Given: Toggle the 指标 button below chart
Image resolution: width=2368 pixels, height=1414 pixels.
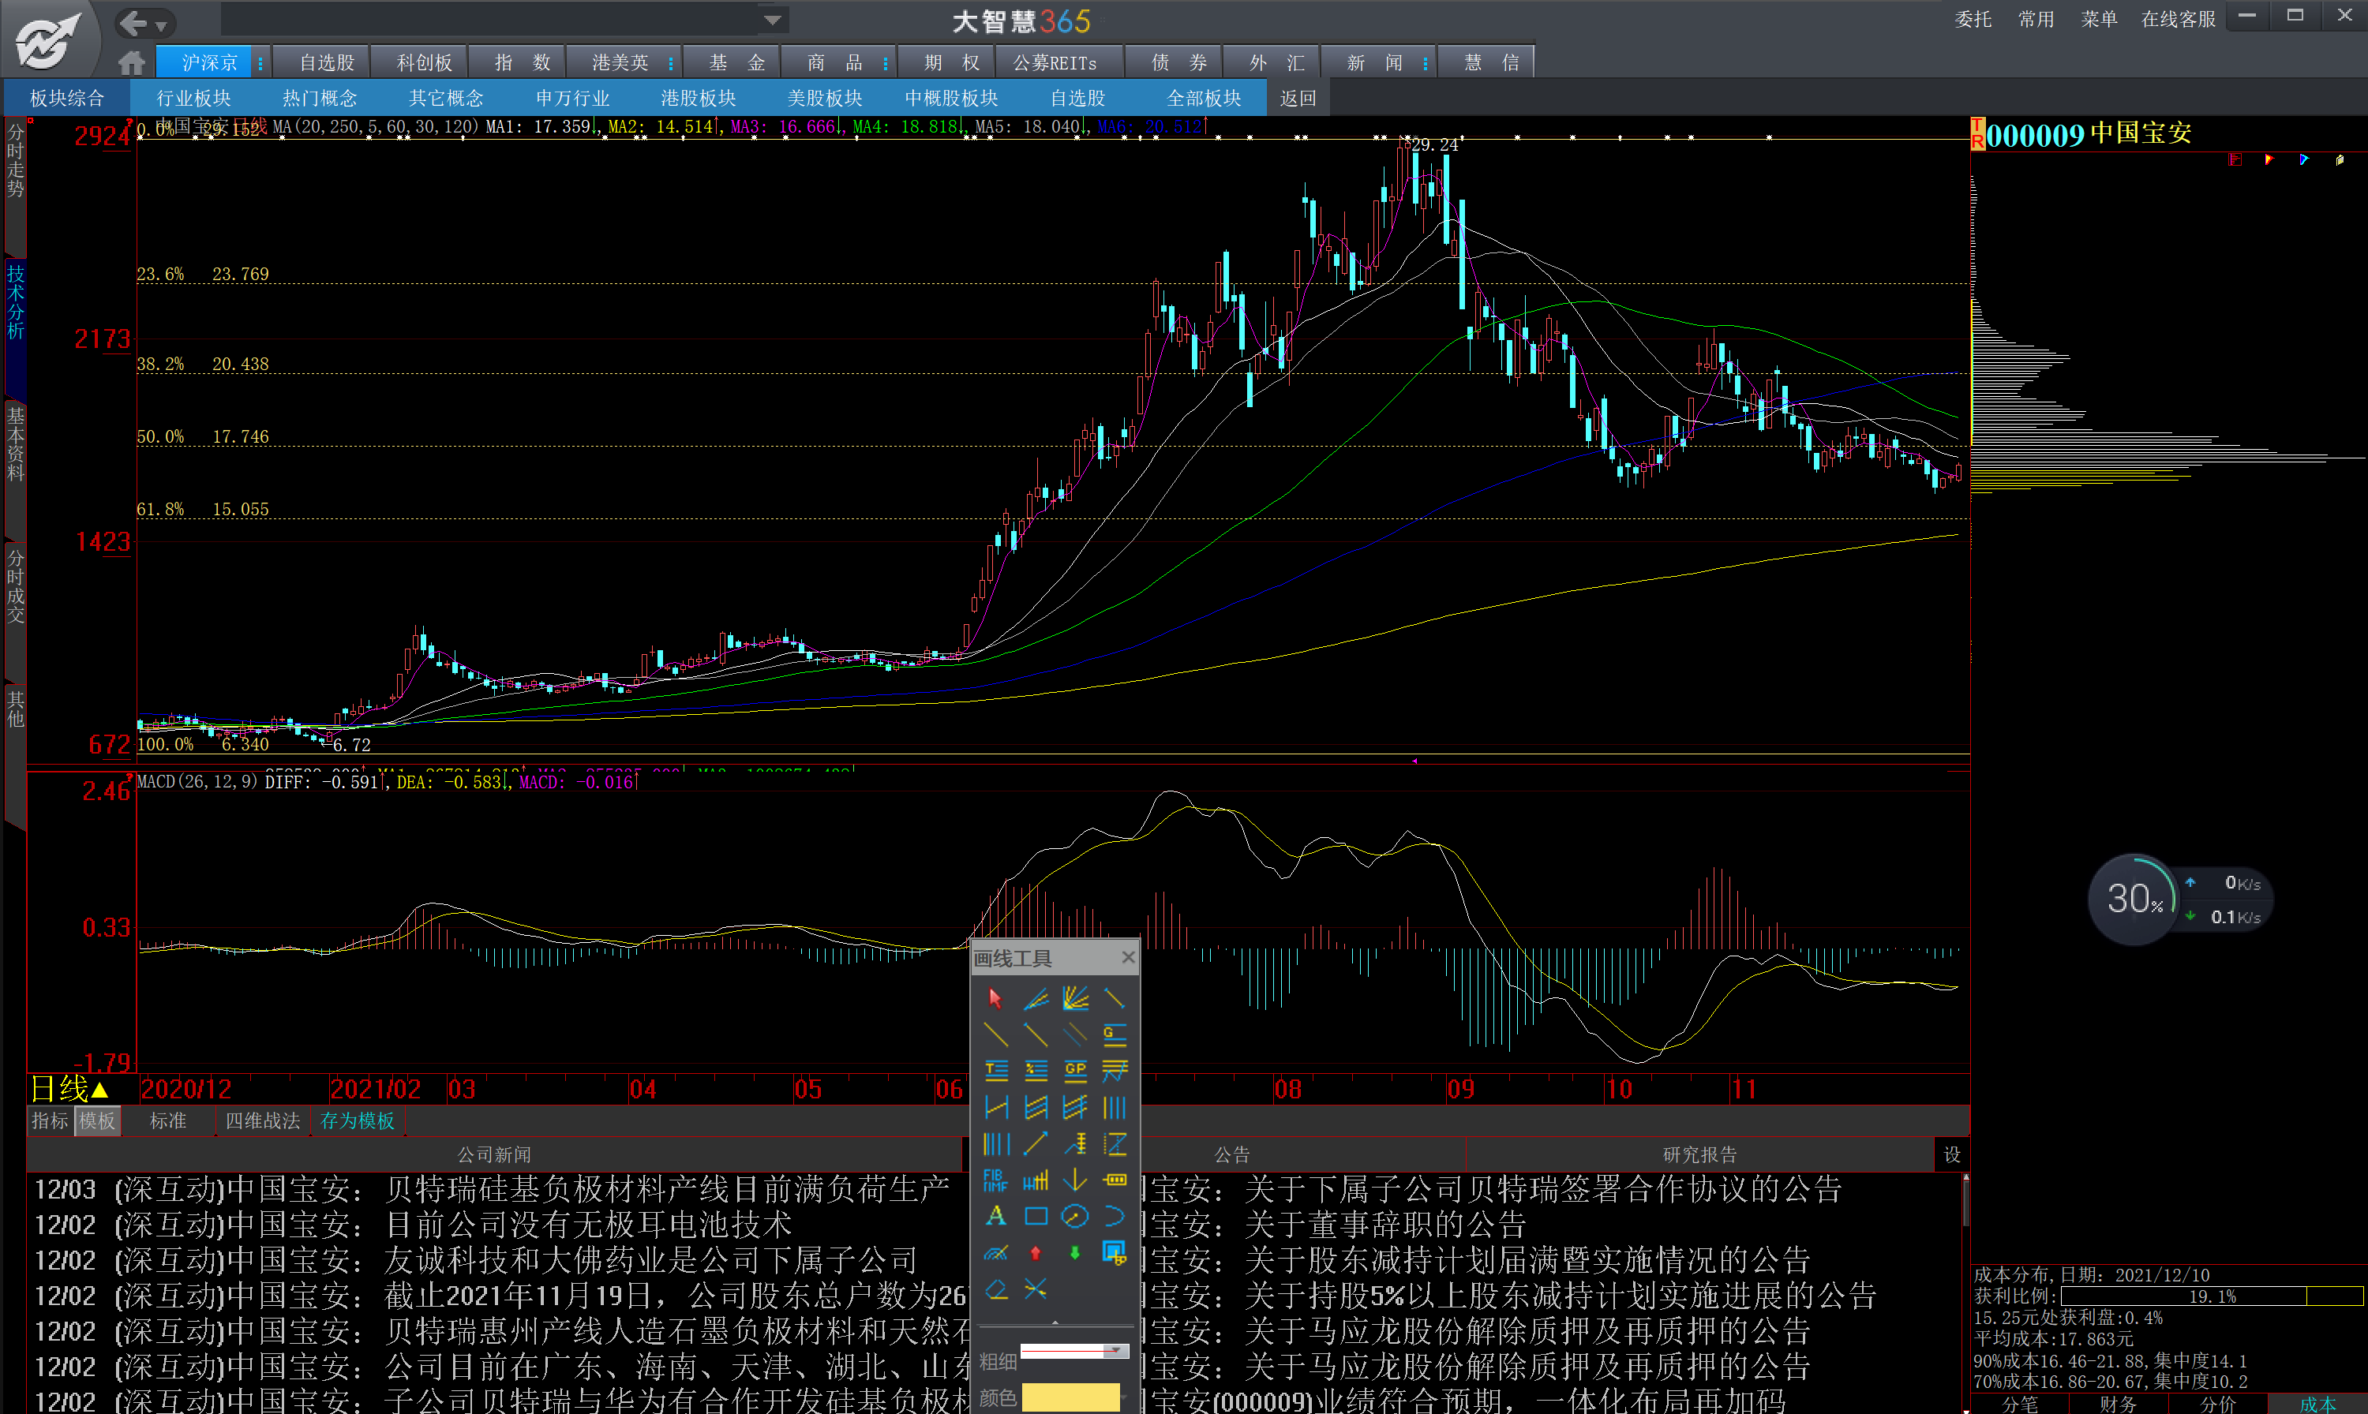Looking at the screenshot, I should pyautogui.click(x=50, y=1120).
